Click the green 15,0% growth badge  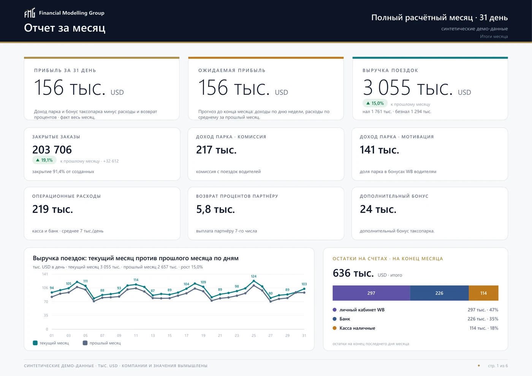click(x=375, y=103)
